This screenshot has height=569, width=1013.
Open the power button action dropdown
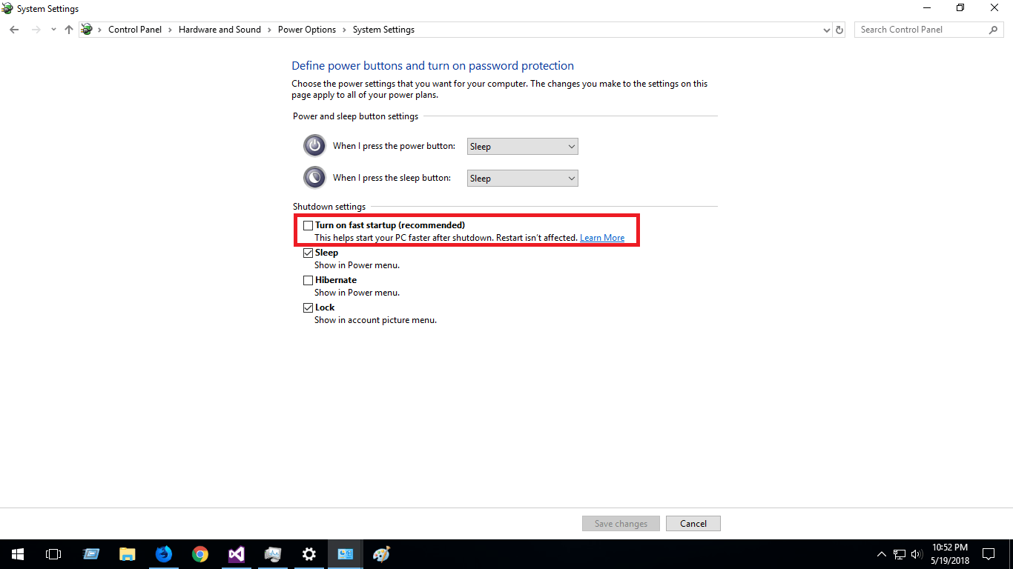[x=522, y=147]
